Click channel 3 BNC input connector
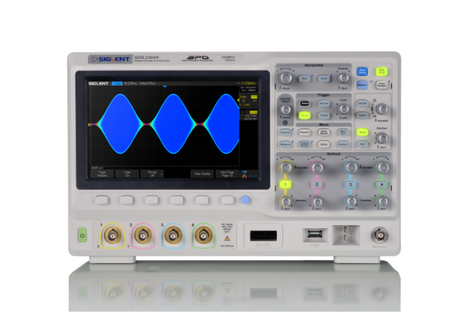 173,235
